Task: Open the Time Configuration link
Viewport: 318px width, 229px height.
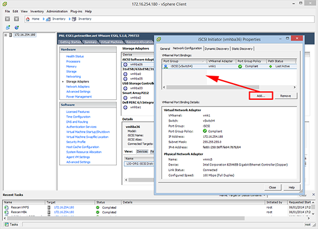Action: pos(78,117)
